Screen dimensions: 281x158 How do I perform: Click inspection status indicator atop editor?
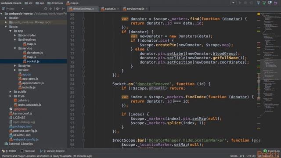pos(259,14)
